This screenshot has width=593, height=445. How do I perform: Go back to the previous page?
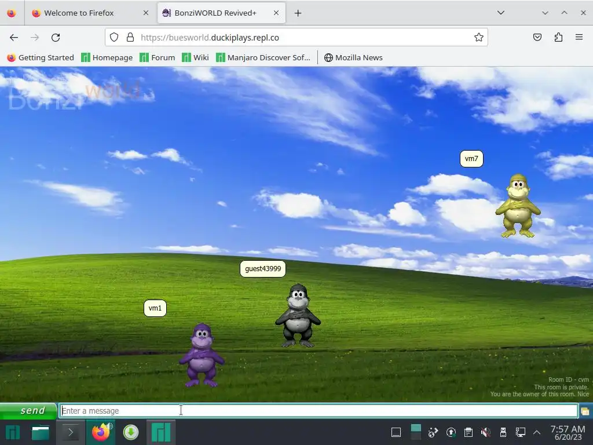click(14, 38)
